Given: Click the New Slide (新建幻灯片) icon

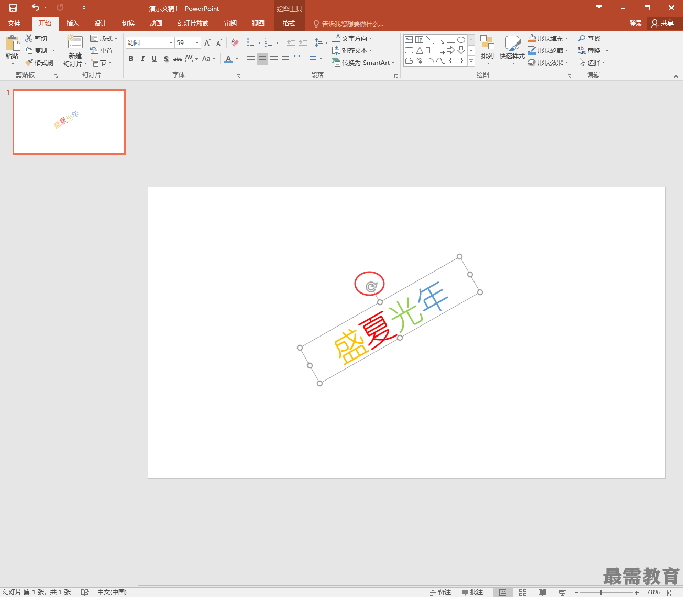Looking at the screenshot, I should click(x=75, y=42).
